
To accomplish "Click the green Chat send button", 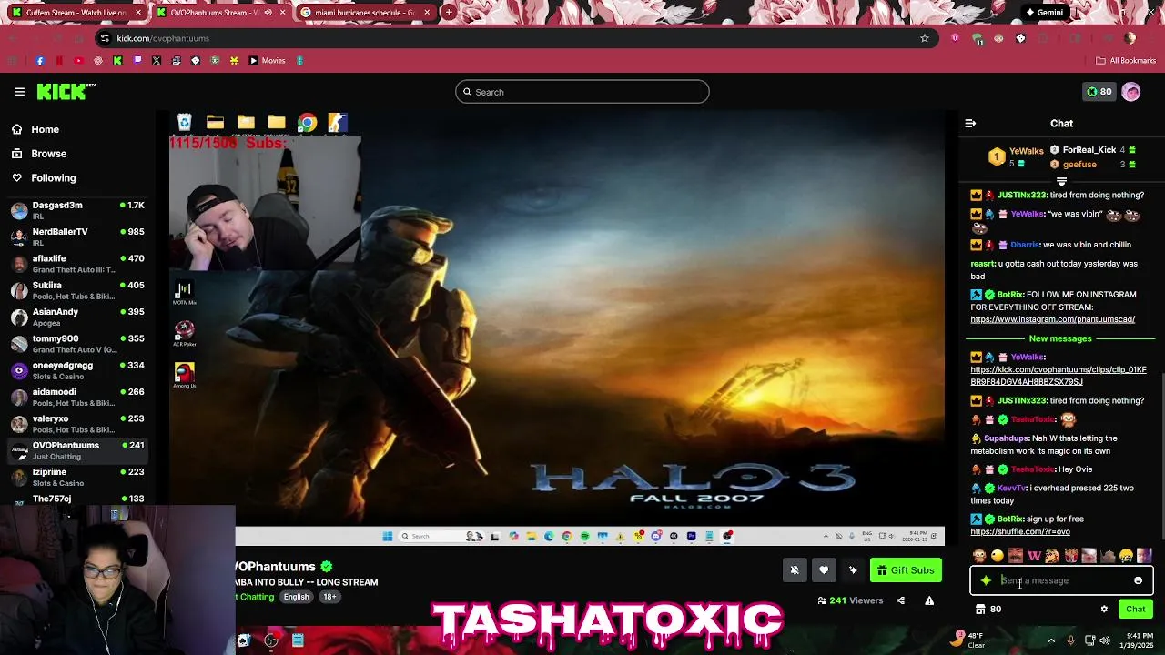I will [1135, 610].
